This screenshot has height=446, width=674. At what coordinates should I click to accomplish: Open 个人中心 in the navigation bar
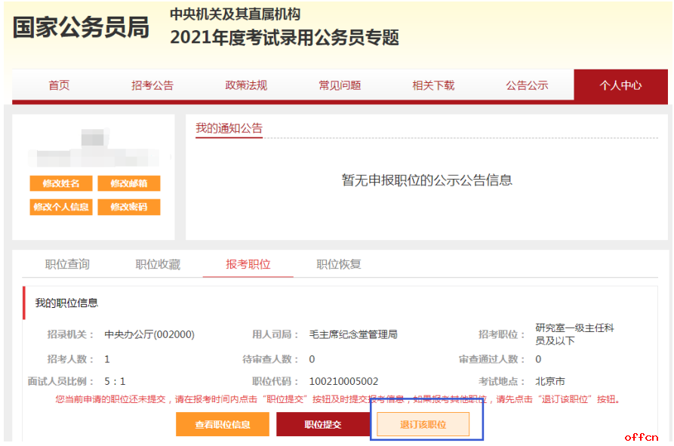tap(620, 85)
